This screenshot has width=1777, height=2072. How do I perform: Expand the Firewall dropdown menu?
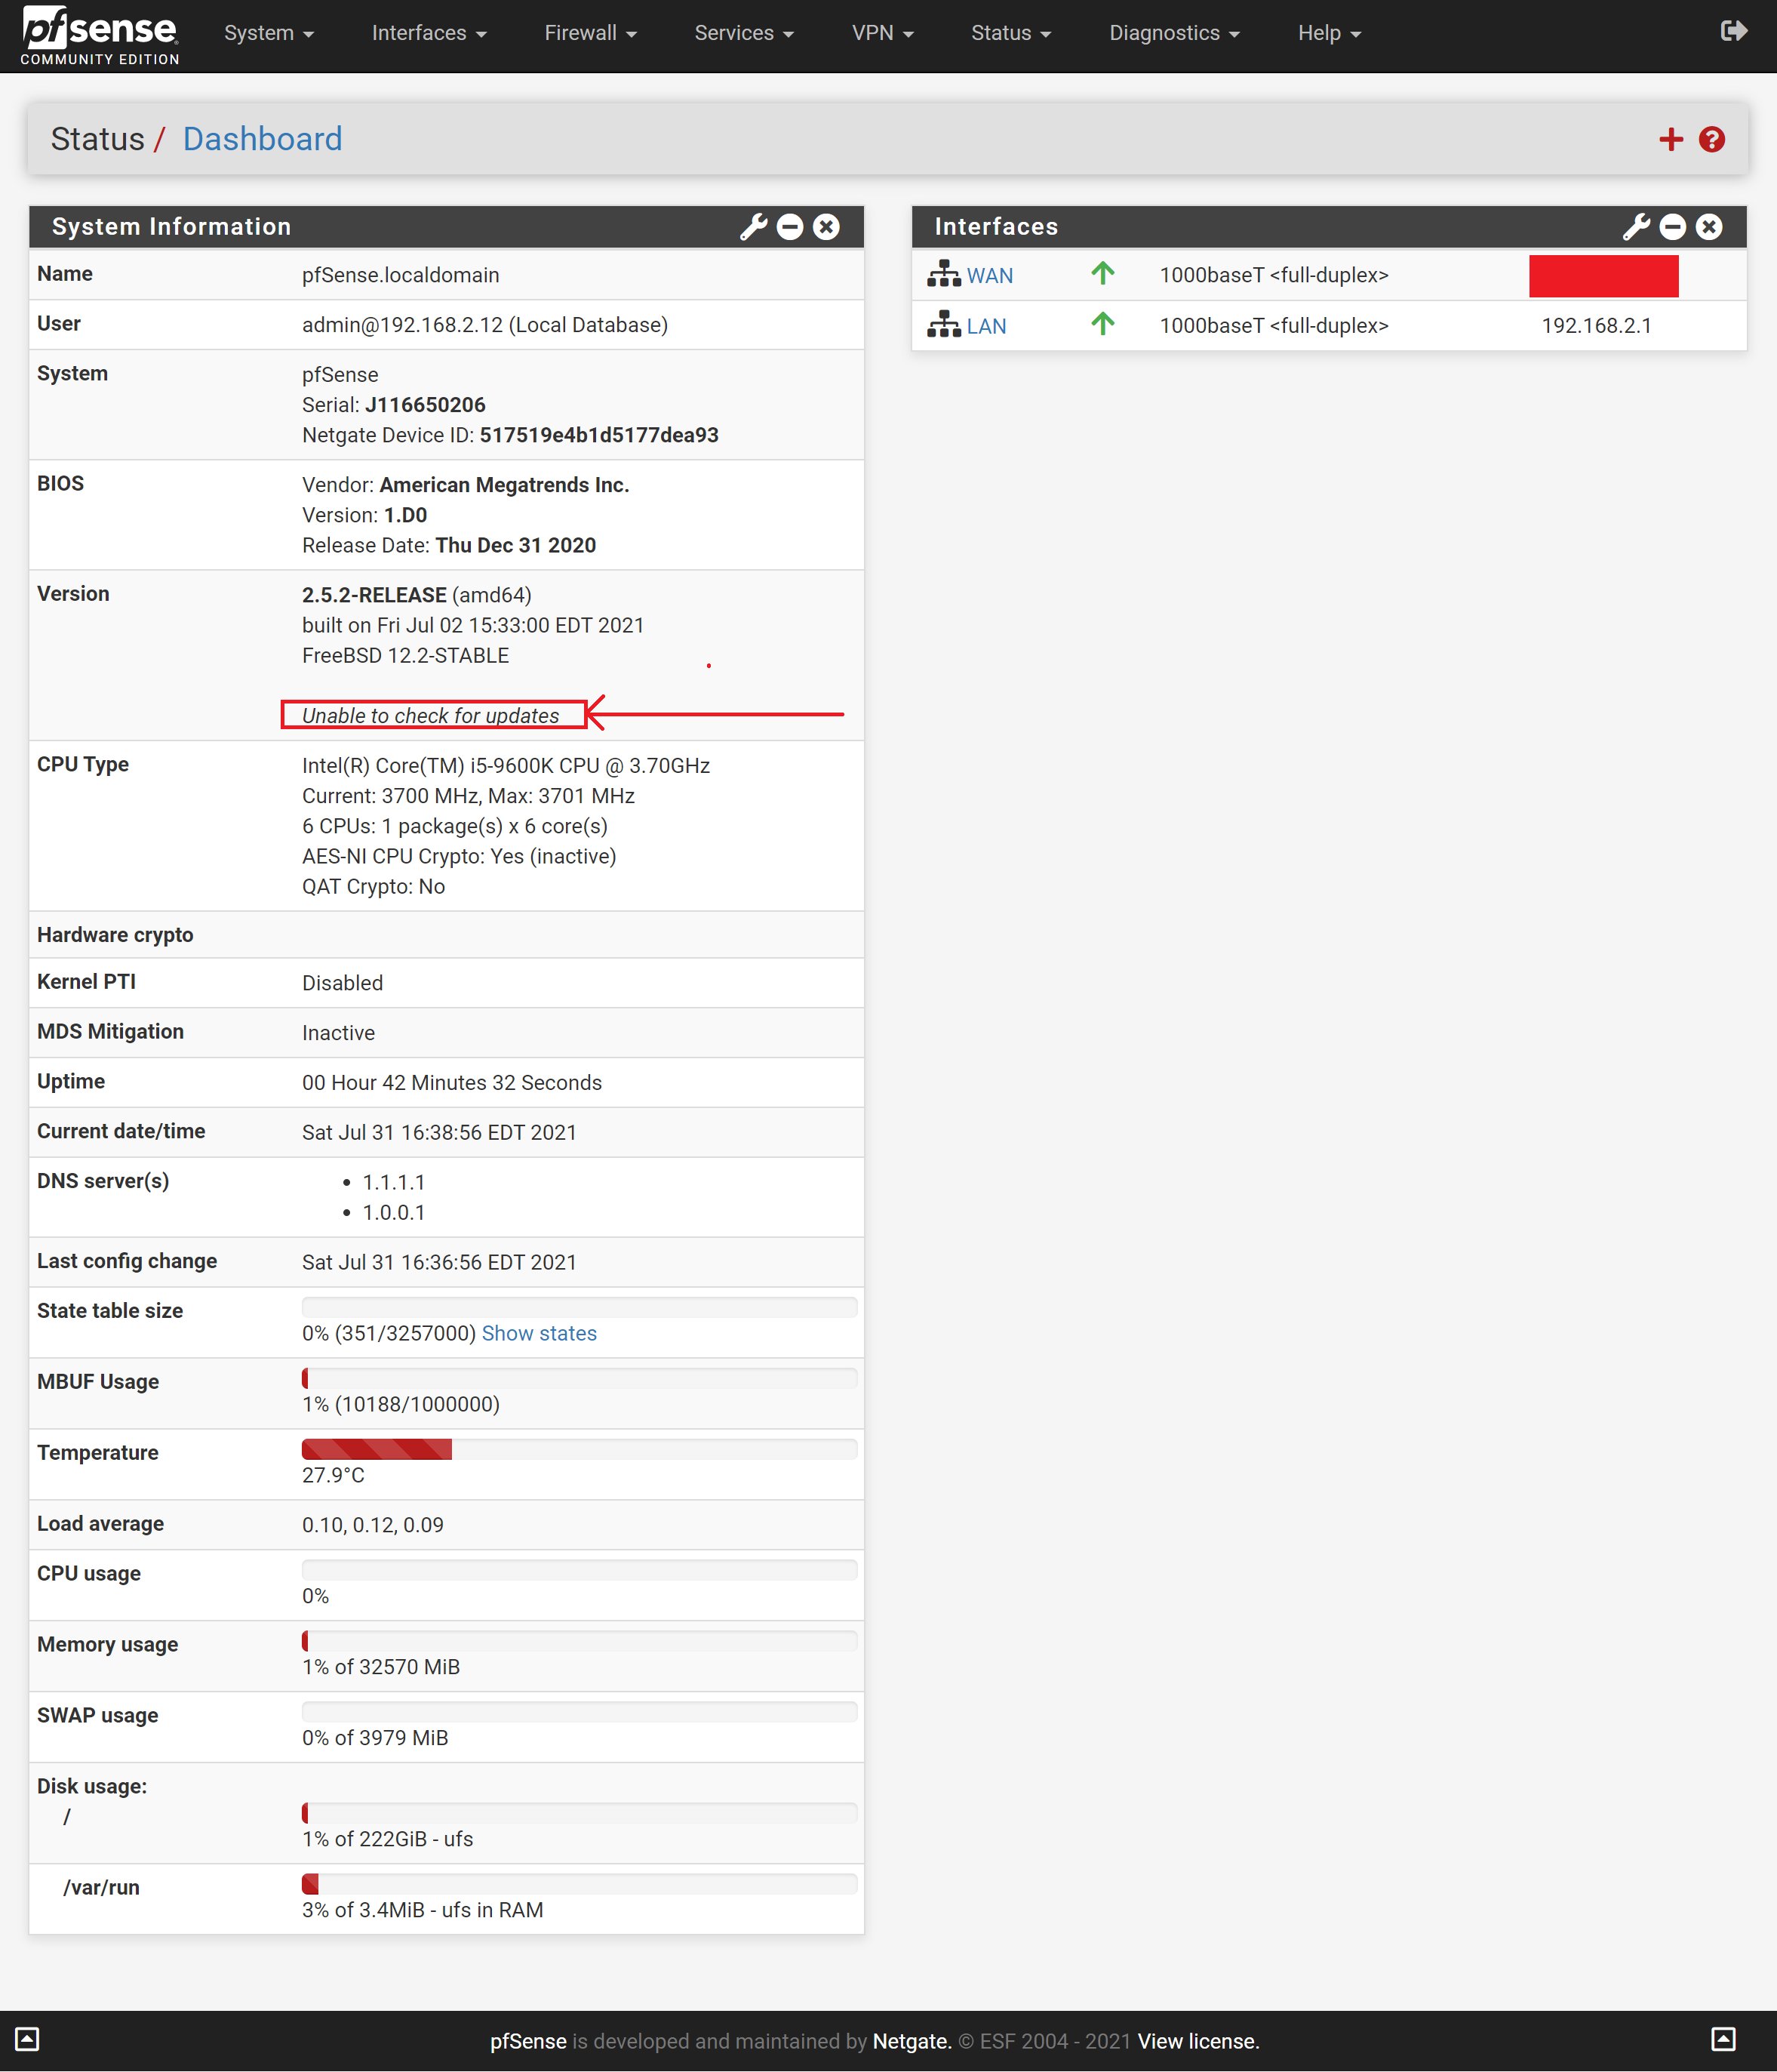[x=589, y=33]
